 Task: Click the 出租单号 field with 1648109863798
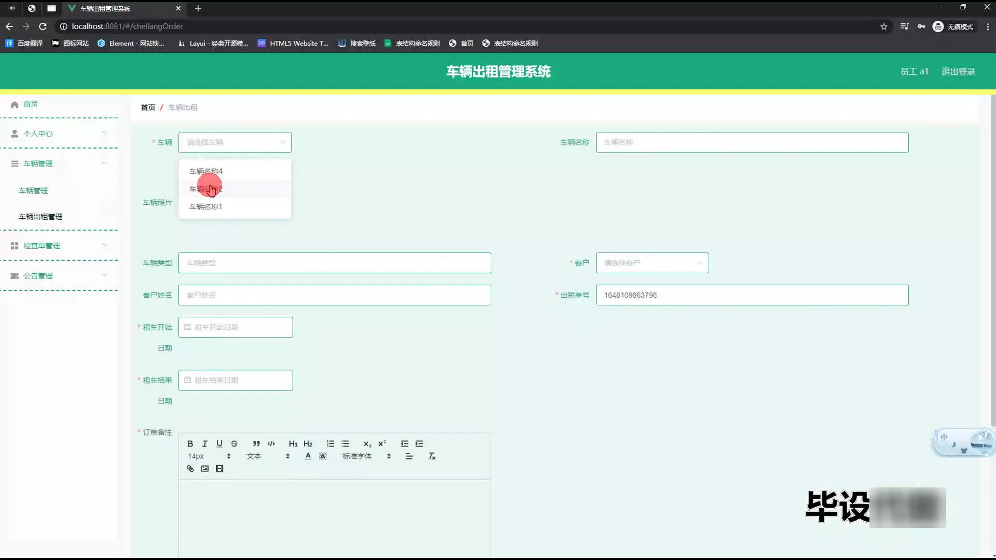tap(752, 295)
